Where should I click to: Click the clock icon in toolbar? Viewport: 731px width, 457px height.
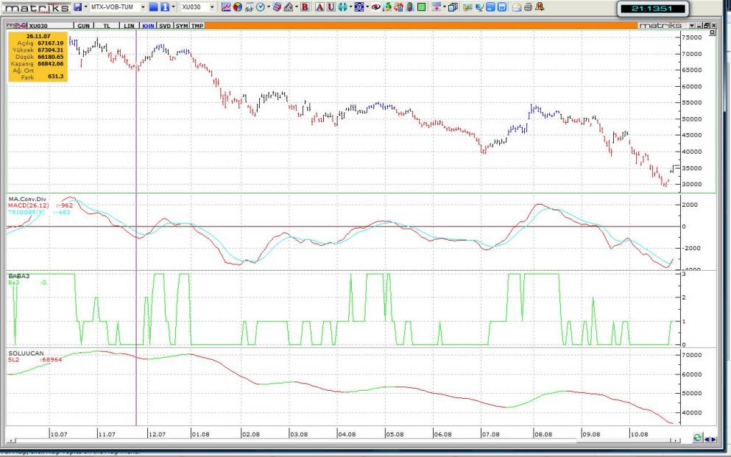click(260, 7)
